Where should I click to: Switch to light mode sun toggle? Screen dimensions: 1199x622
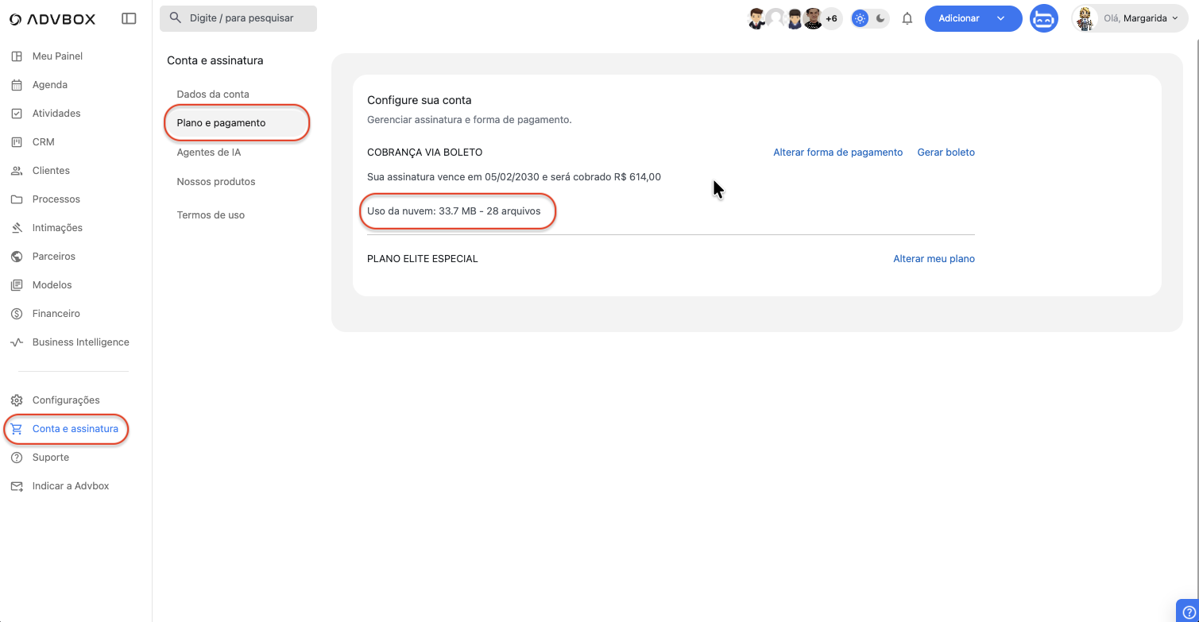tap(860, 18)
